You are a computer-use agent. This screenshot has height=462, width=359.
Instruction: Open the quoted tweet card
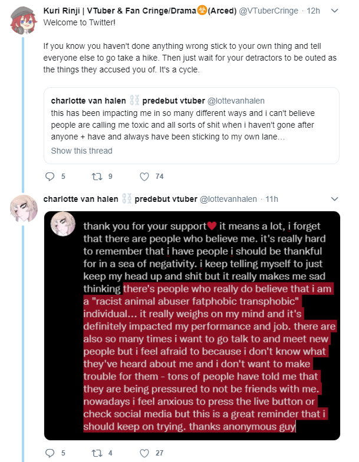click(192, 125)
